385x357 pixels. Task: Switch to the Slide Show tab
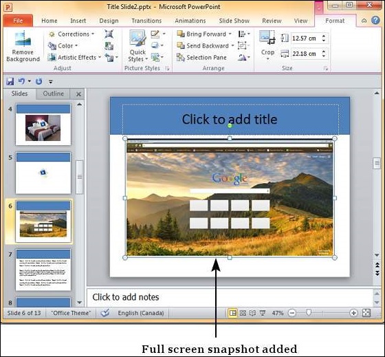click(x=234, y=21)
